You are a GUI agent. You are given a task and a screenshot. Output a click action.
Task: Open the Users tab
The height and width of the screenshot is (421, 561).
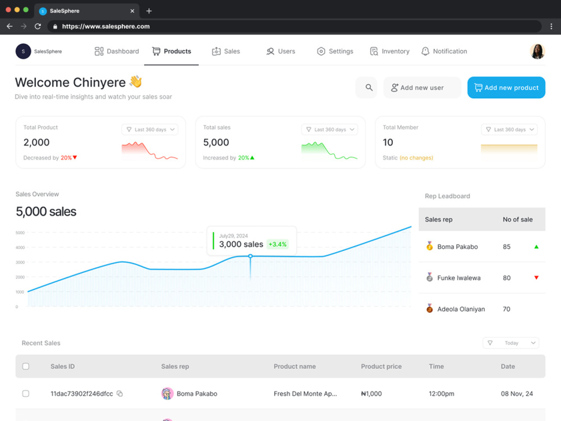281,51
